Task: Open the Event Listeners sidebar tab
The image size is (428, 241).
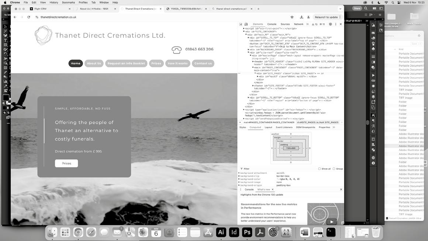Action: coord(284,127)
